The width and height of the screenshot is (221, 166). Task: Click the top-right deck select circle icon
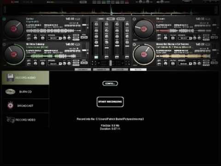[134, 19]
